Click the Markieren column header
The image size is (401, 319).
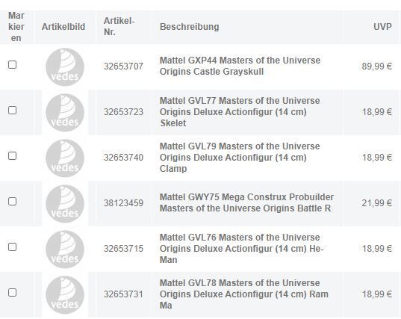click(16, 27)
